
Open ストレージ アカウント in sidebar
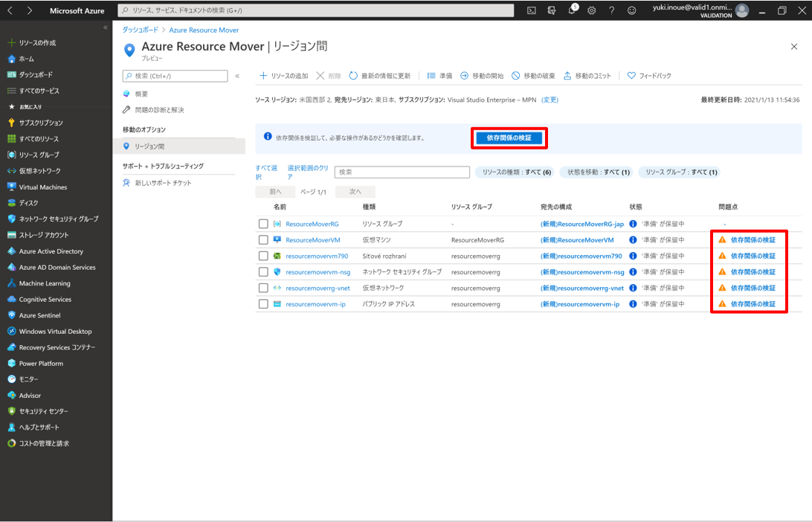tap(39, 235)
